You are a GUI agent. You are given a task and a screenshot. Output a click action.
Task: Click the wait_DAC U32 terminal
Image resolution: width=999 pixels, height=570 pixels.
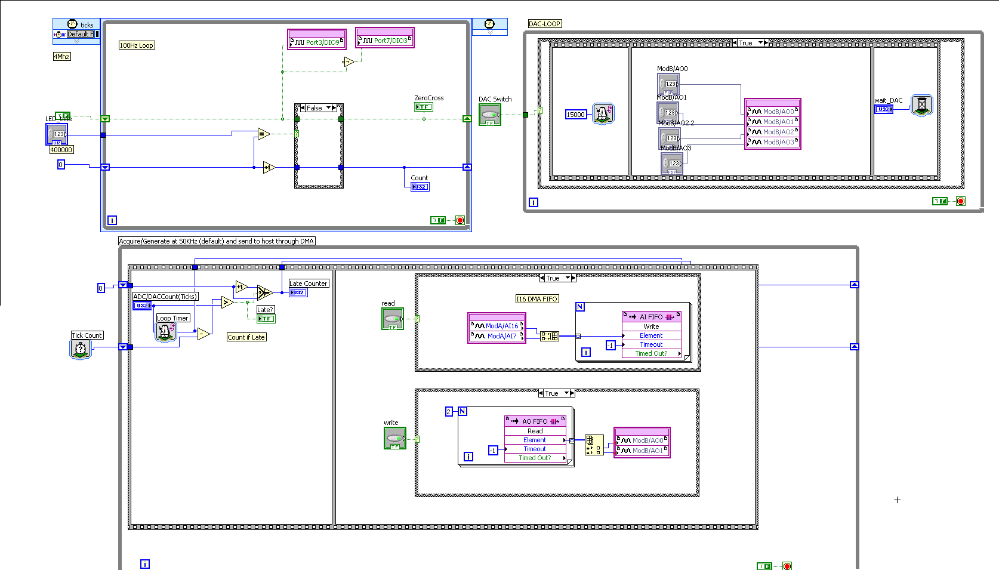coord(884,109)
